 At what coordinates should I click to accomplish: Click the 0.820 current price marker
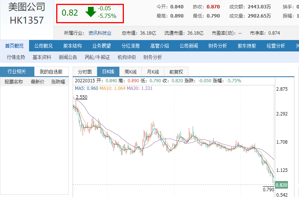(281, 185)
